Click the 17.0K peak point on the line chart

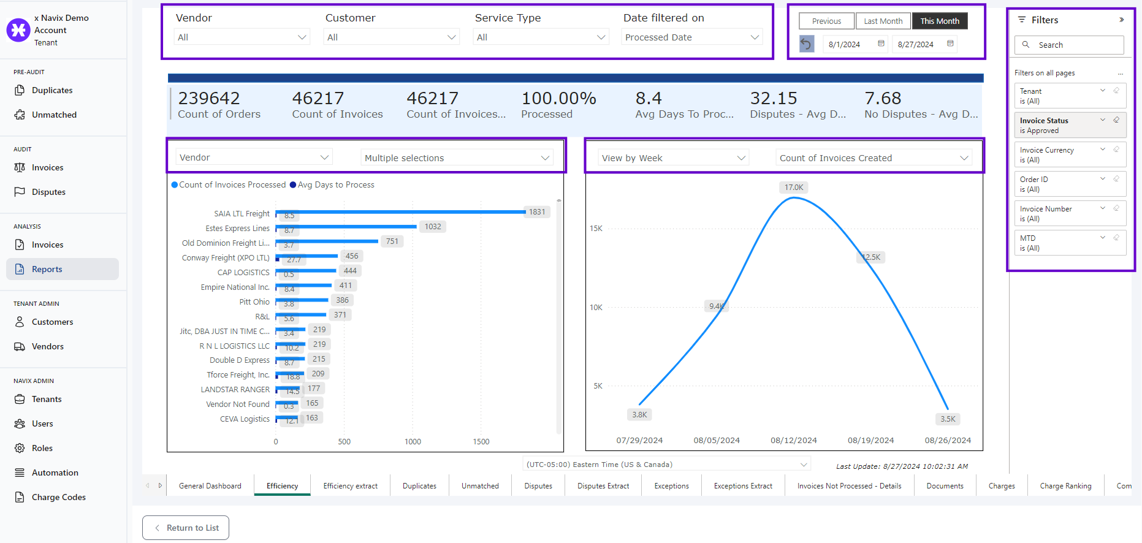(794, 197)
